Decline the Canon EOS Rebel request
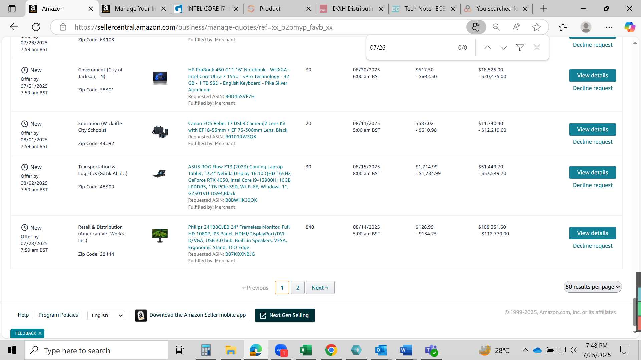Screen dimensions: 641x360 [x=593, y=142]
